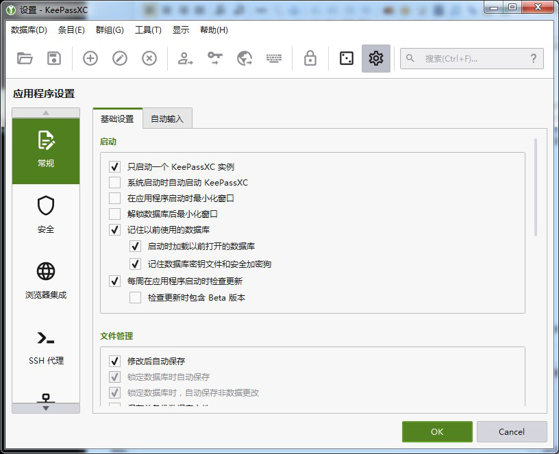Enable 解锁数据库后最小化窗口 checkbox
Image resolution: width=559 pixels, height=454 pixels.
[x=114, y=214]
